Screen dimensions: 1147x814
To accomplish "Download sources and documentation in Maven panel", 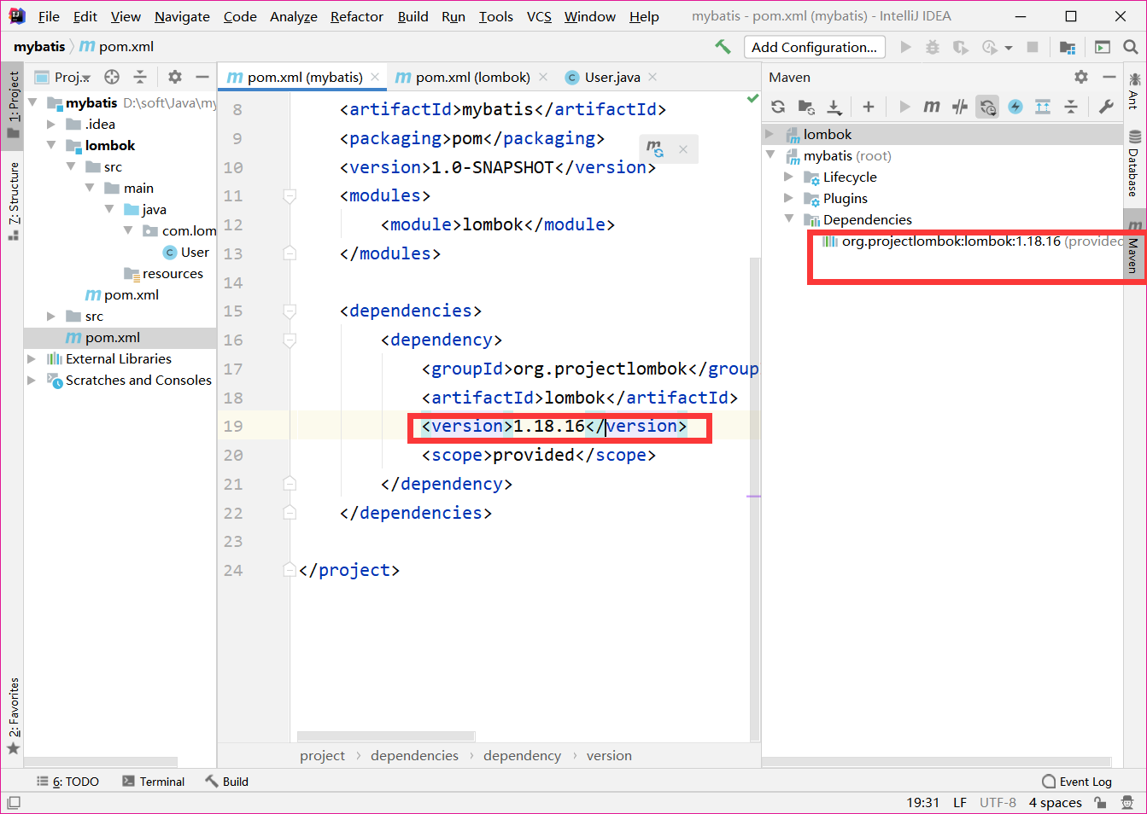I will pos(834,107).
